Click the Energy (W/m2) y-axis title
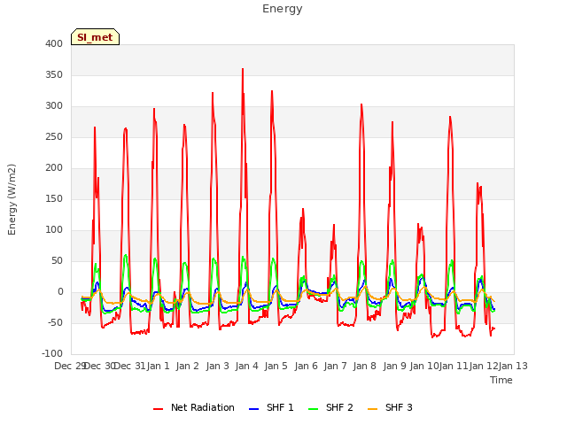 point(12,199)
